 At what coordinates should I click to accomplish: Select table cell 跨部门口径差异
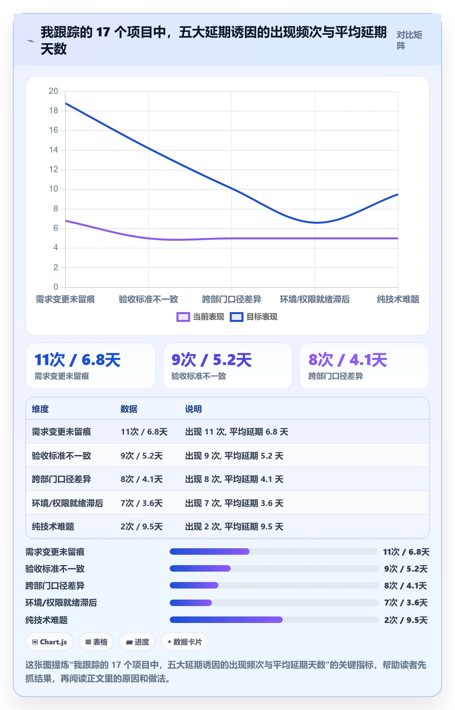61,479
